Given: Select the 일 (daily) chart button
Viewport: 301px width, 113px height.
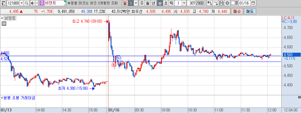Looking at the screenshot, I should (125, 3).
